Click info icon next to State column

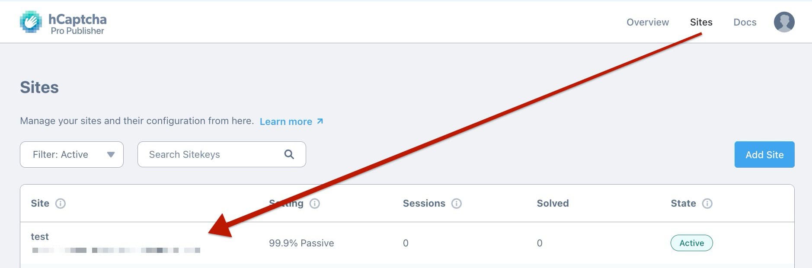(707, 204)
